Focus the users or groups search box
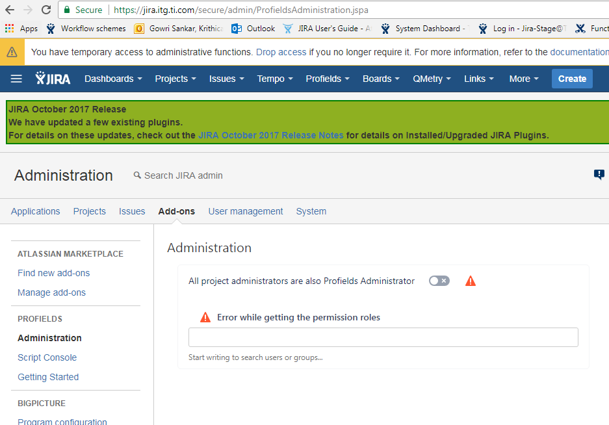Screen dimensions: 609x425 coord(383,337)
